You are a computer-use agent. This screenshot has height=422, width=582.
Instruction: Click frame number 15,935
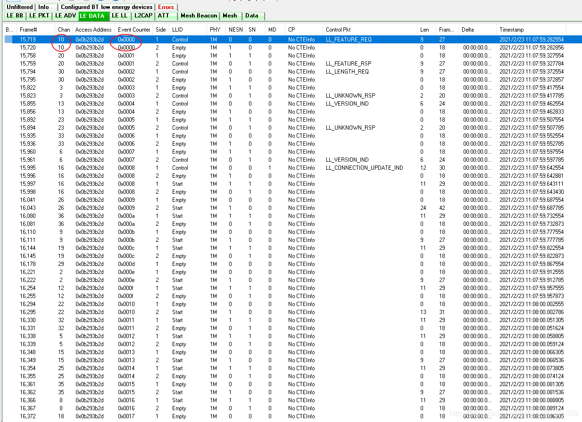[27, 136]
